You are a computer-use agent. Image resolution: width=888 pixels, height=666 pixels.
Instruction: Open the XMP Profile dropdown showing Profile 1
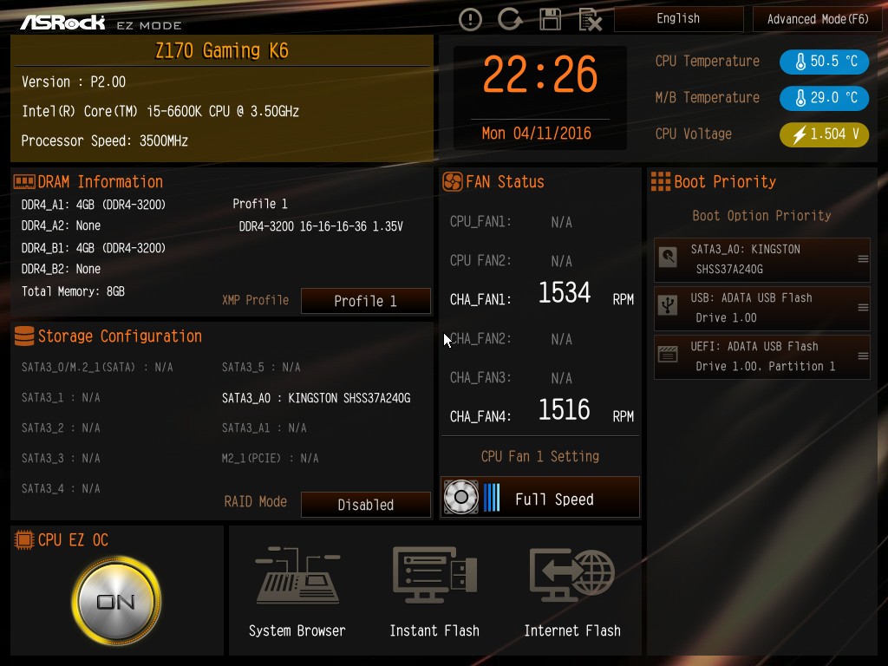click(365, 301)
